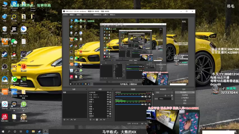Toggle lock icon for 北京时间 source
The height and width of the screenshot is (134, 239).
pos(110,92)
